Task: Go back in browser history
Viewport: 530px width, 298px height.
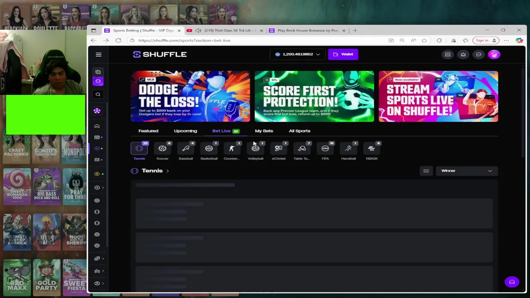Action: pos(94,40)
